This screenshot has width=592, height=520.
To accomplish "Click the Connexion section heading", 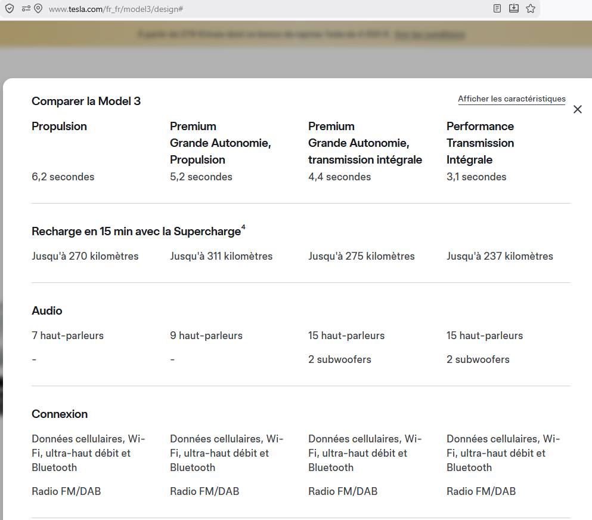I will (60, 414).
